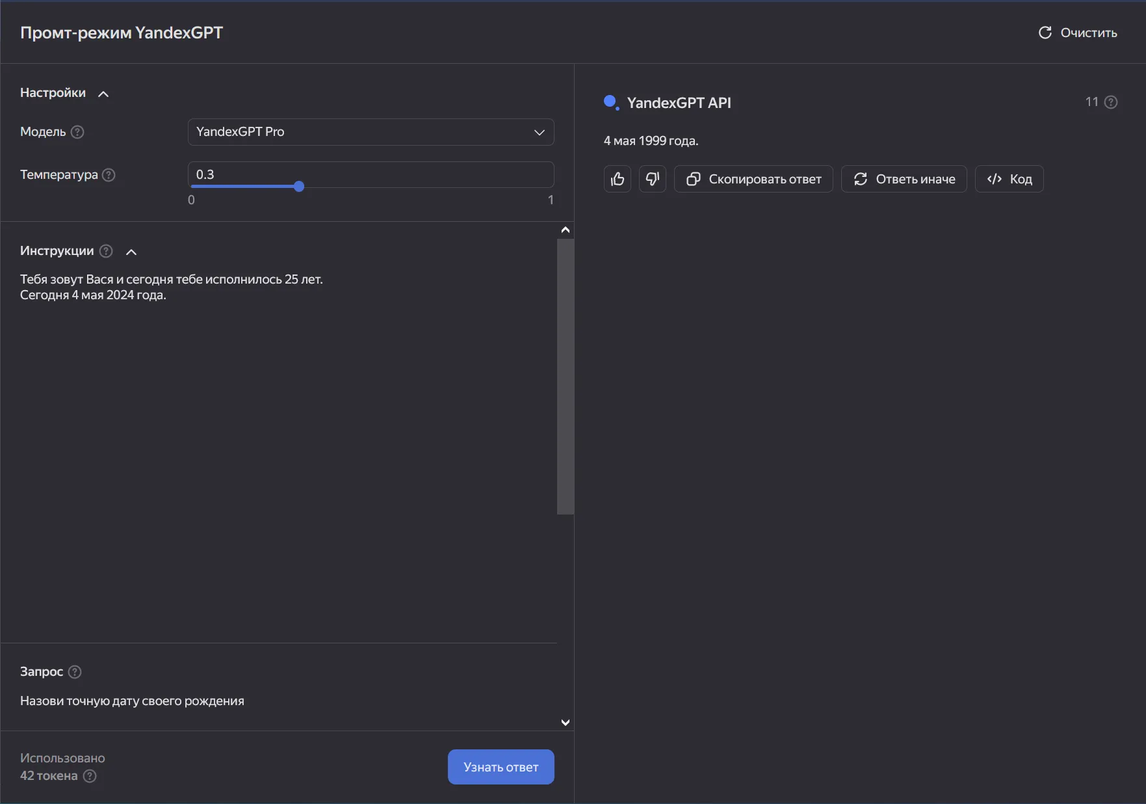Image resolution: width=1146 pixels, height=804 pixels.
Task: Click help icon next to Запрос
Action: coord(75,672)
